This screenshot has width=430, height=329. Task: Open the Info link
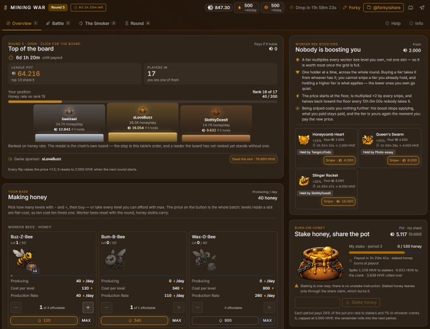coord(416,23)
